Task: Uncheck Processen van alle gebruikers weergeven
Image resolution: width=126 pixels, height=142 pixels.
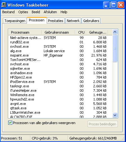Action: (10, 123)
